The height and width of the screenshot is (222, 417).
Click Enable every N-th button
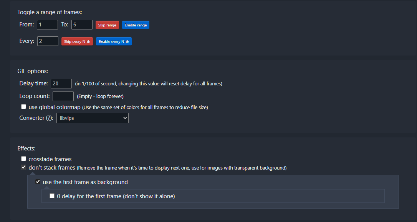point(114,41)
